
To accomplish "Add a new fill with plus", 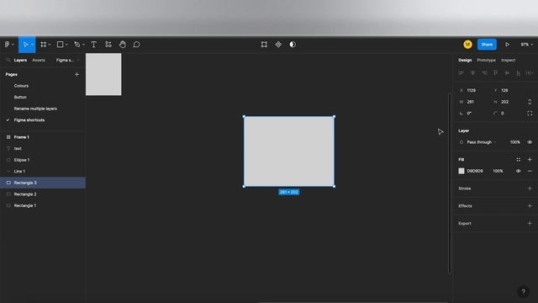I will (530, 159).
